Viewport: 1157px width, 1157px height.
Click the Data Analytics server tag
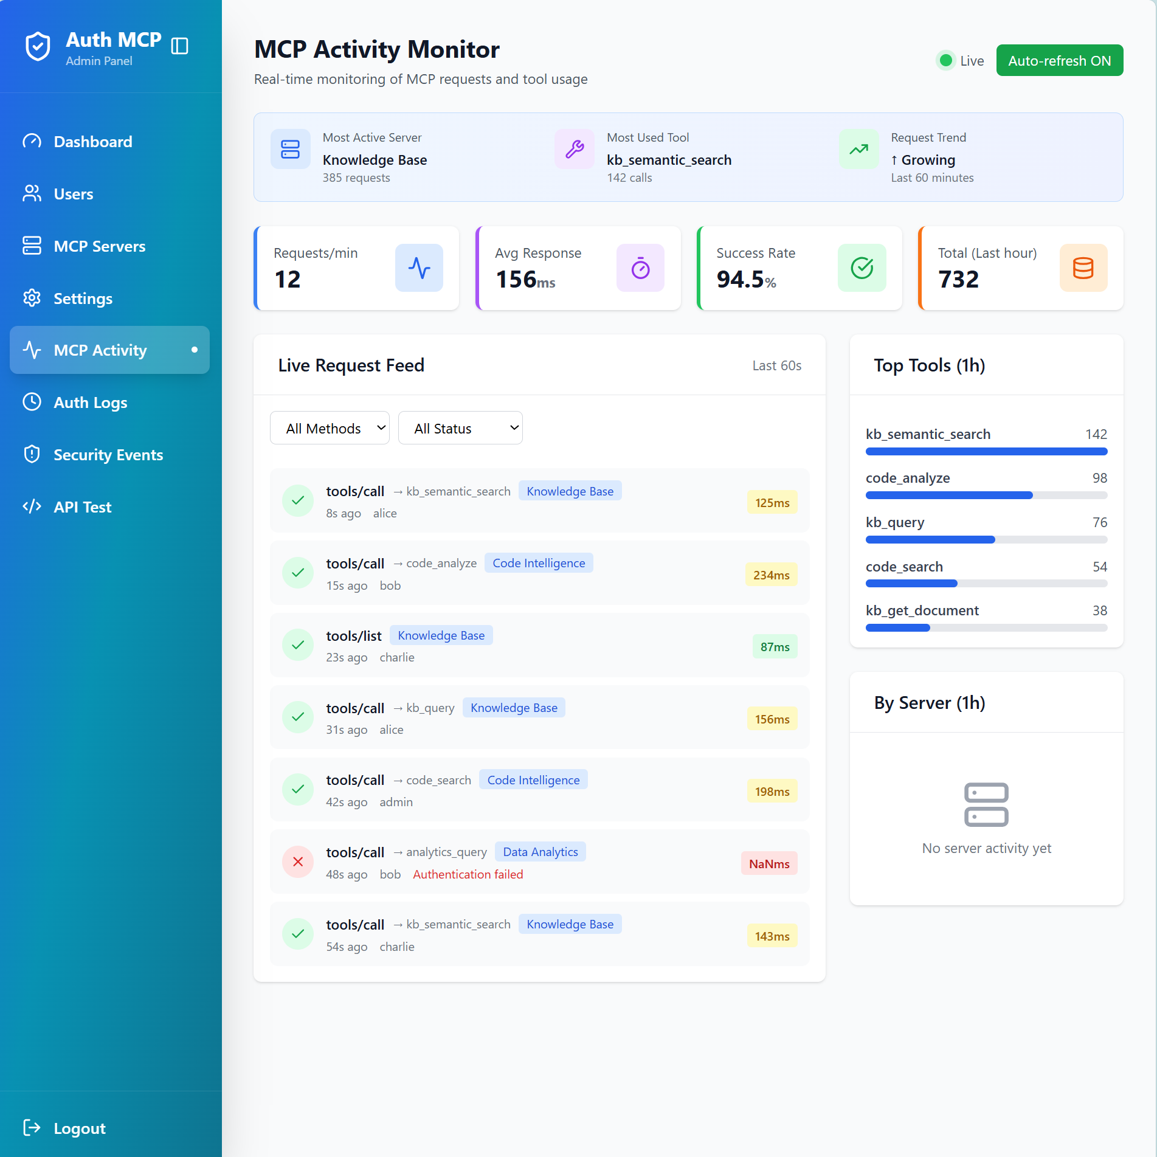tap(540, 852)
